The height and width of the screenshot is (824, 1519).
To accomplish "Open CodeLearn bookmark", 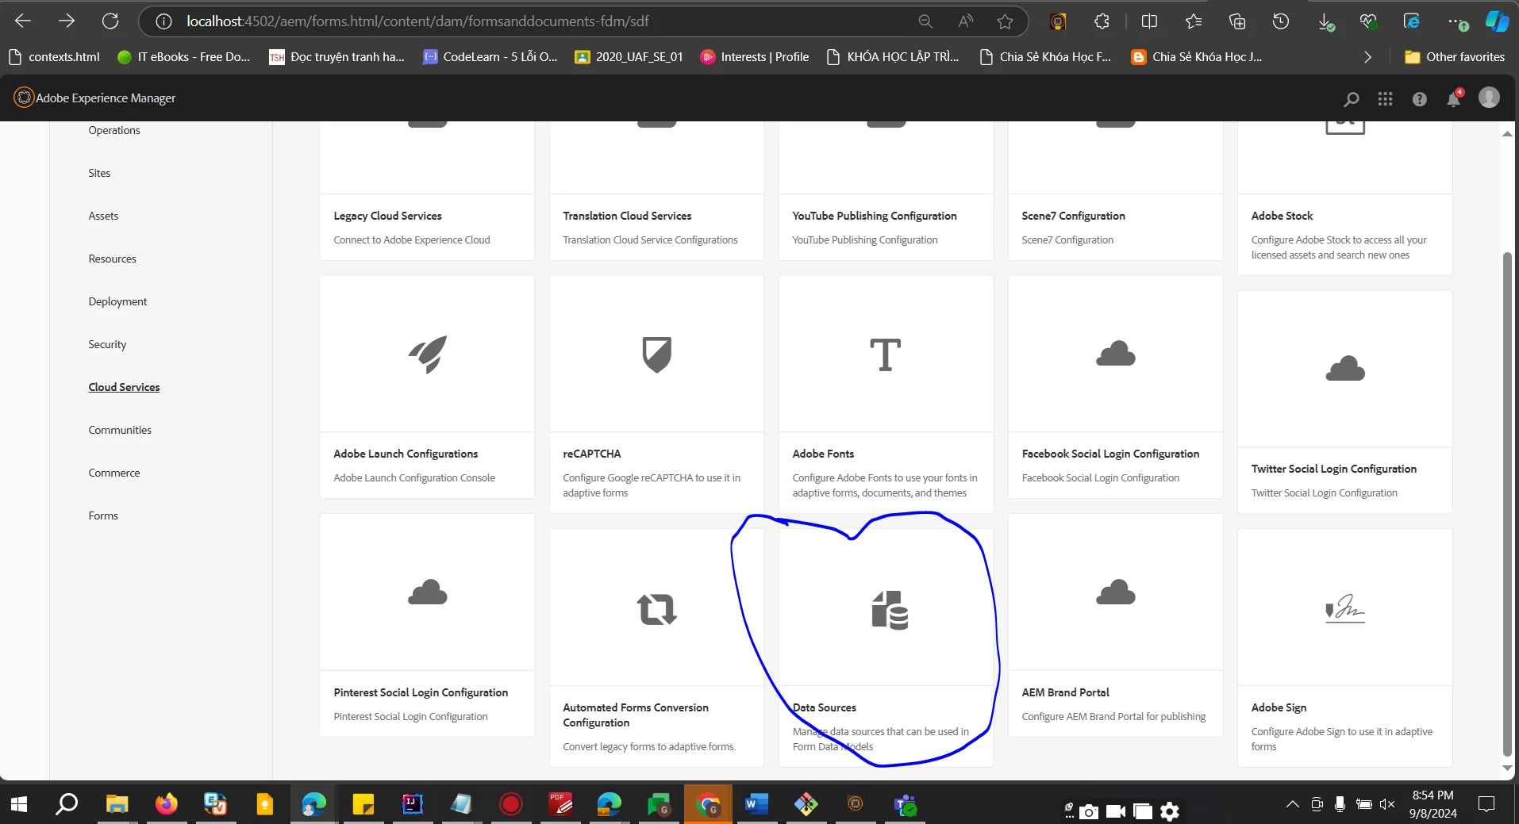I will (490, 57).
